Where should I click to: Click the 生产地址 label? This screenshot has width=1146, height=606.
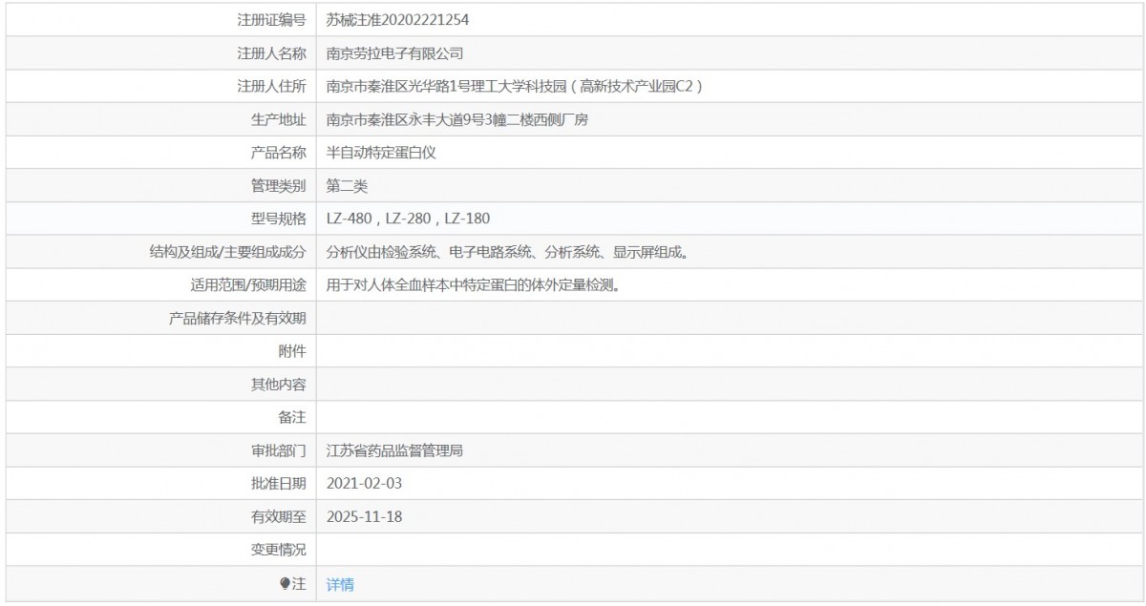tap(278, 119)
